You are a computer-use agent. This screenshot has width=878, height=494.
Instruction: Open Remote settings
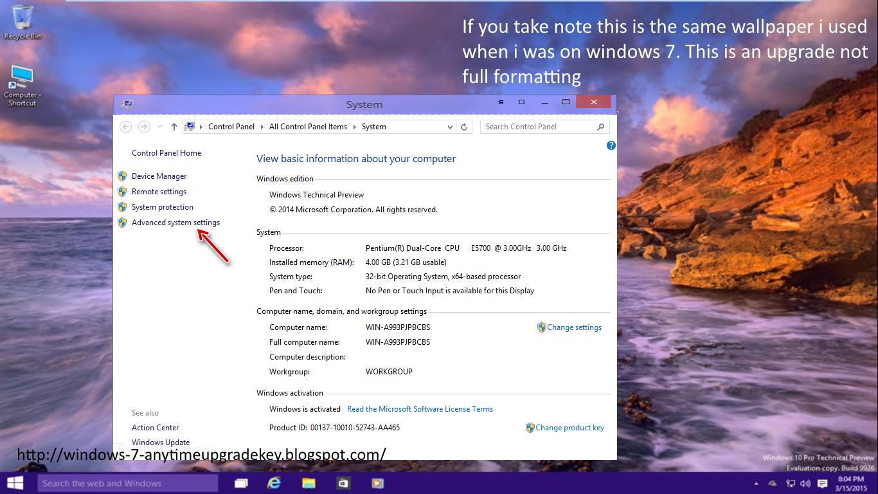point(159,192)
